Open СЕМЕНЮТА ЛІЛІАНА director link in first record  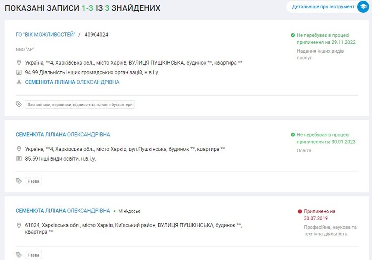(x=72, y=82)
